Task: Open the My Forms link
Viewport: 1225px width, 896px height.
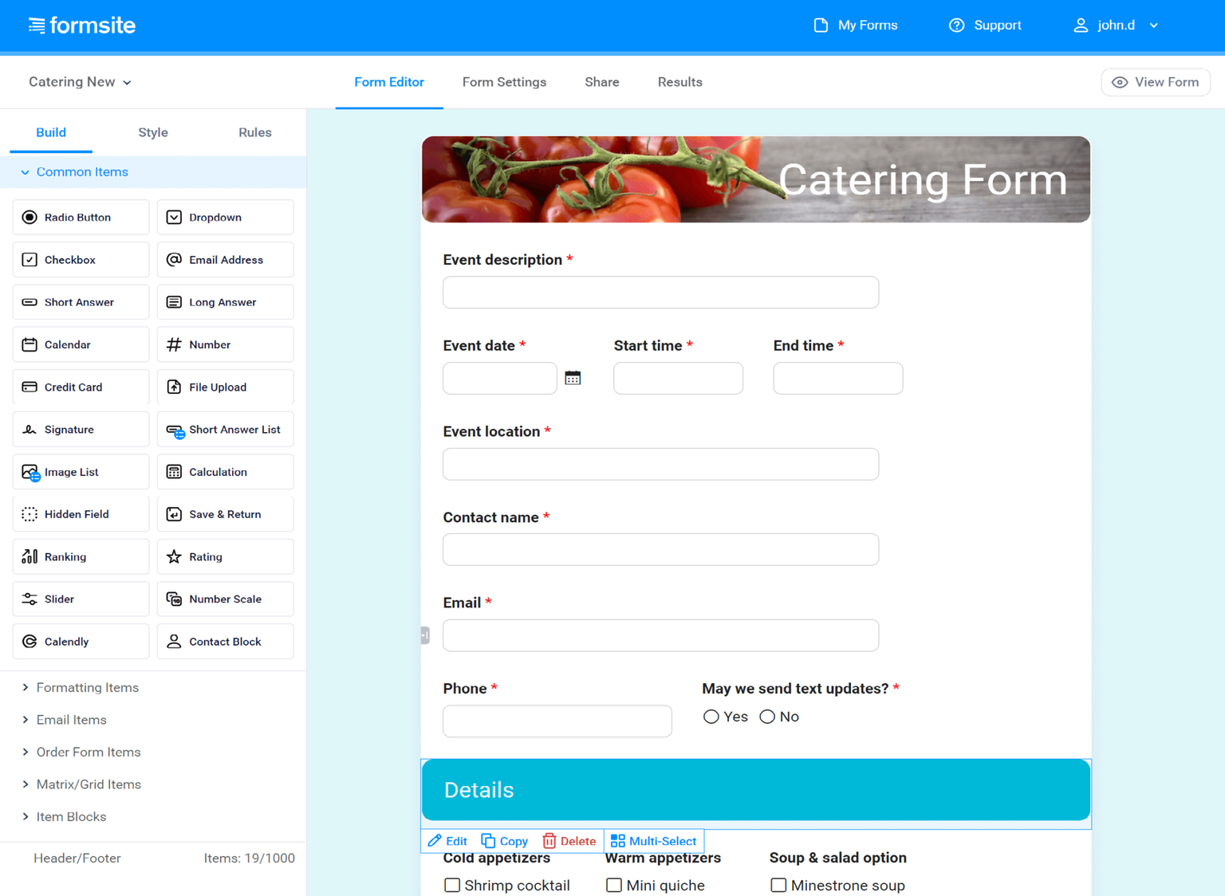Action: click(856, 26)
